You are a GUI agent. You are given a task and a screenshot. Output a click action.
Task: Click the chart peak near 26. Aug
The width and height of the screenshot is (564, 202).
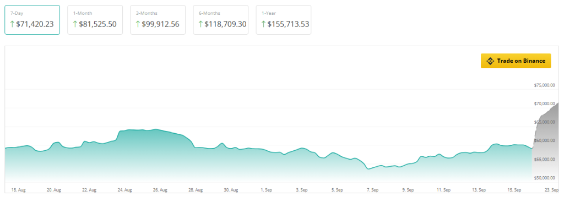[155, 129]
